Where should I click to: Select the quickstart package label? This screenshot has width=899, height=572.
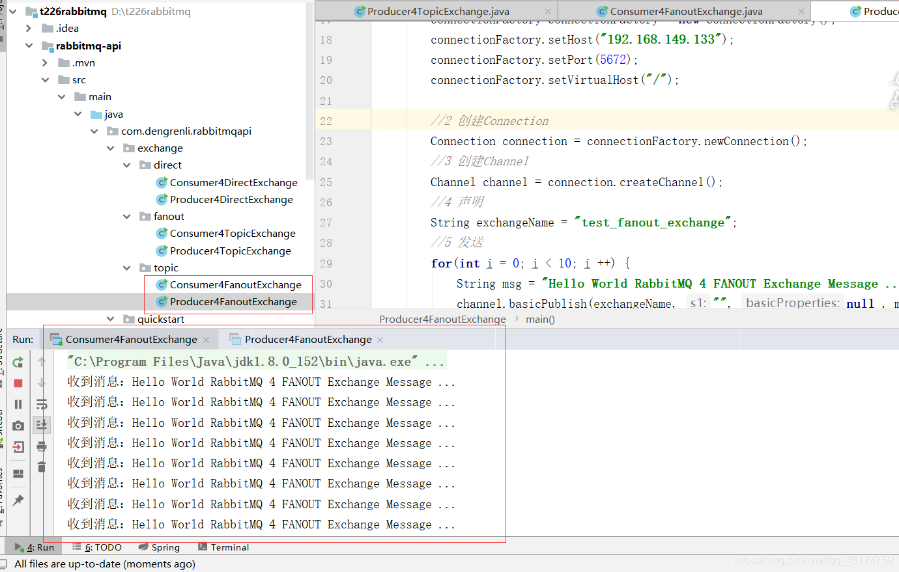point(161,319)
